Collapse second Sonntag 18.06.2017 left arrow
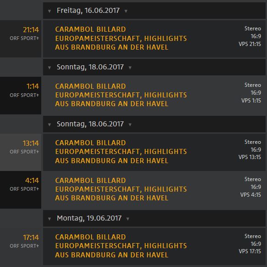The height and width of the screenshot is (267, 267). click(49, 125)
